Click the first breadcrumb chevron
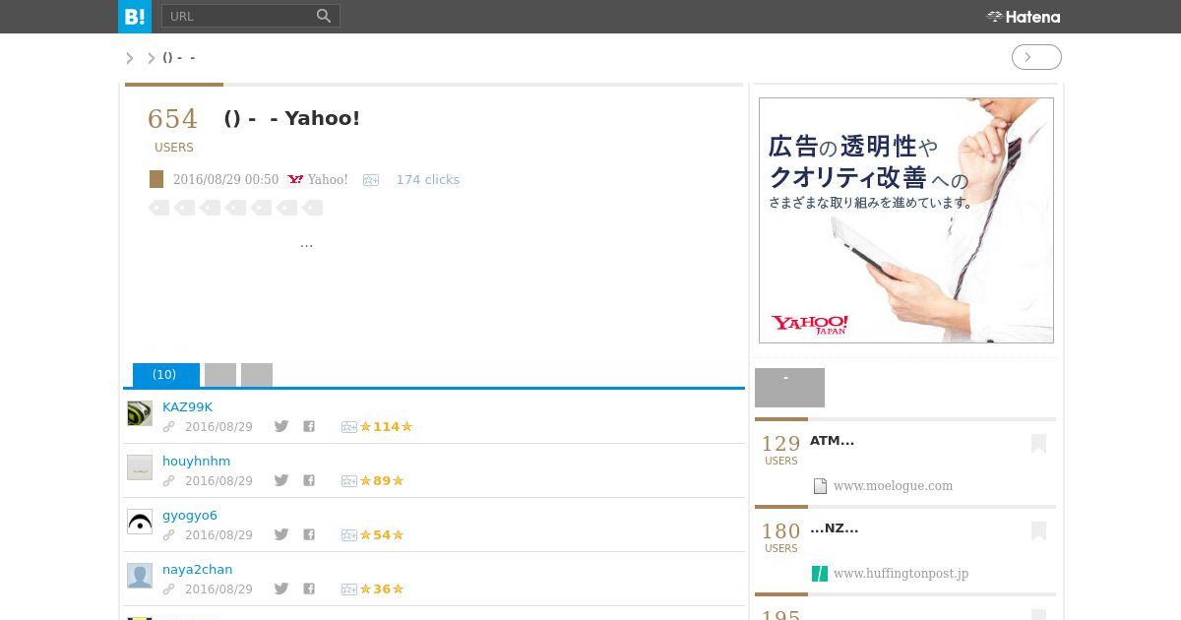This screenshot has height=620, width=1181. tap(130, 58)
